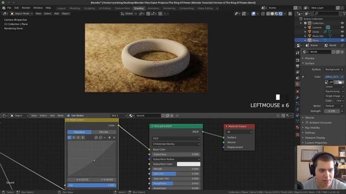Select the Standard tone option in RGB Curves
Screen dimensions: 346x194
tap(79, 132)
